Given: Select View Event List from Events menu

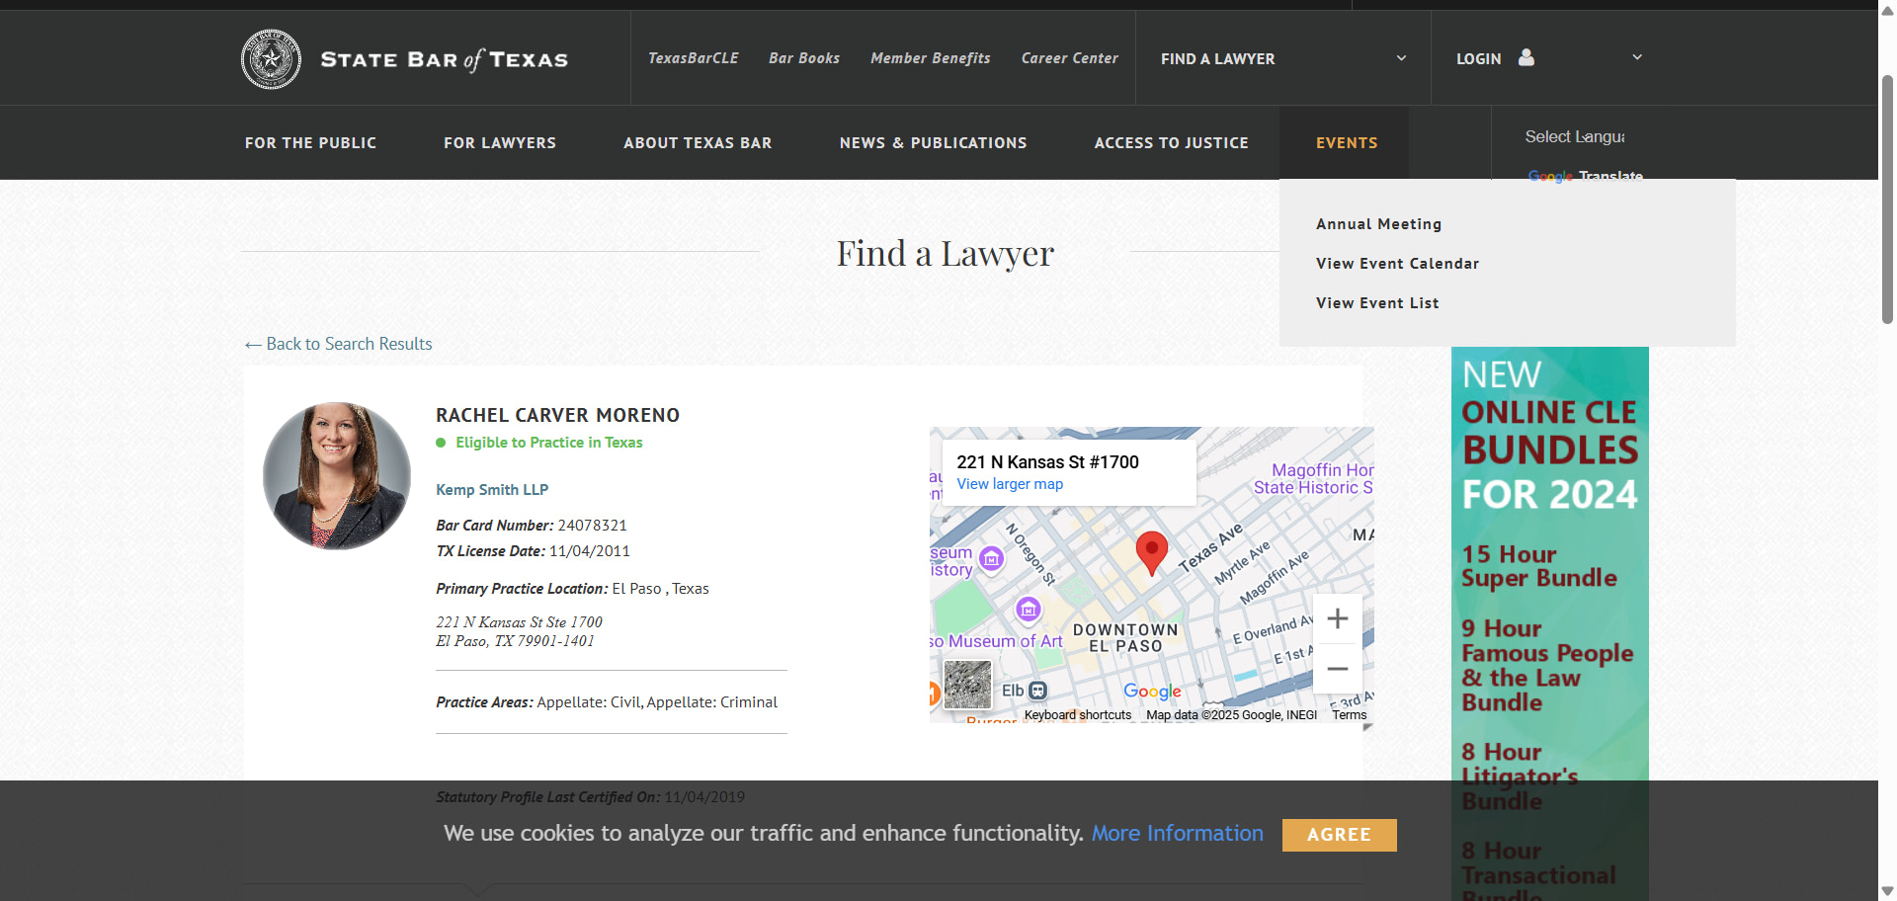Looking at the screenshot, I should (1377, 303).
